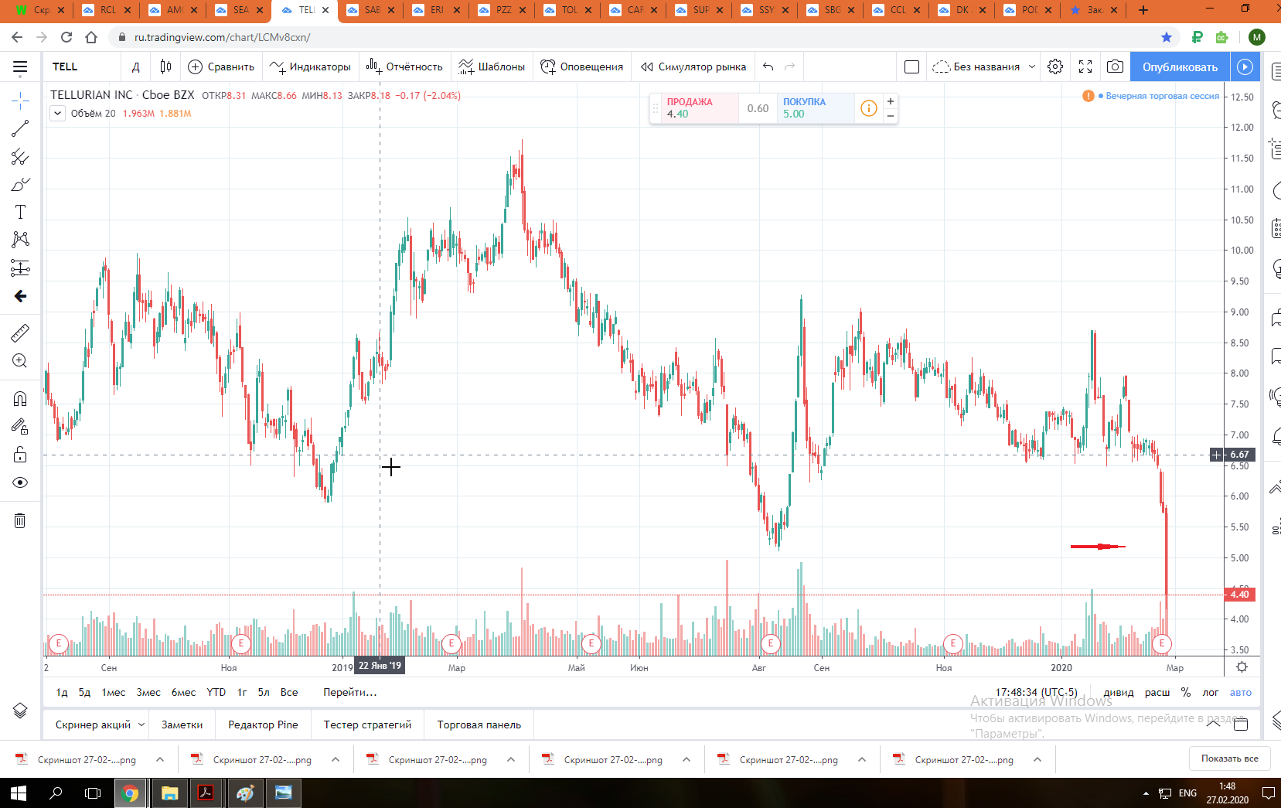Screen dimensions: 1281x808
Task: Decrease order quantity with minus button
Action: 891,116
